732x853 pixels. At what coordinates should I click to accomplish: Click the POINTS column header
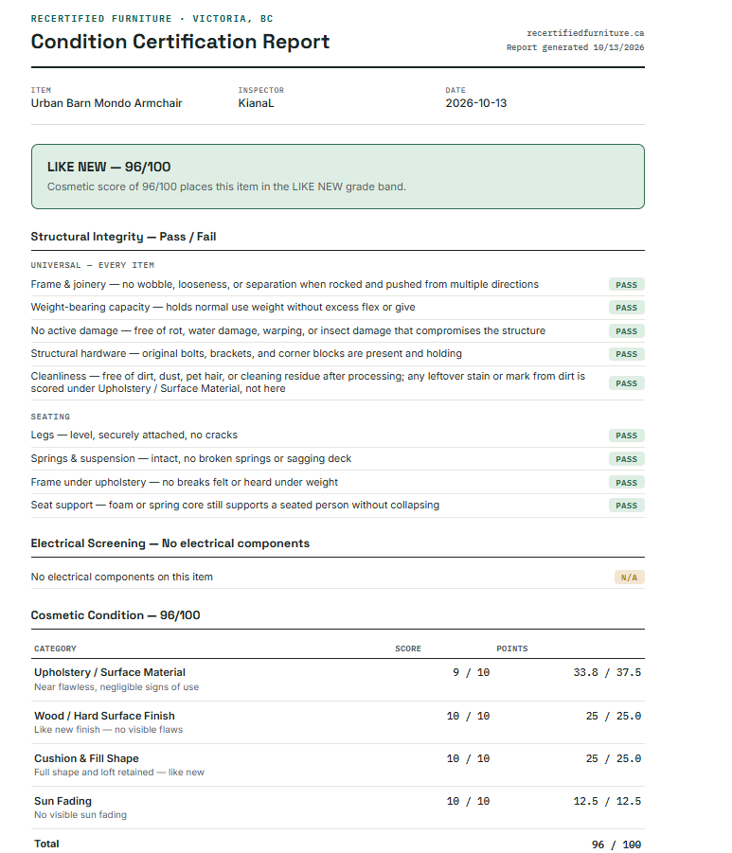(x=512, y=649)
